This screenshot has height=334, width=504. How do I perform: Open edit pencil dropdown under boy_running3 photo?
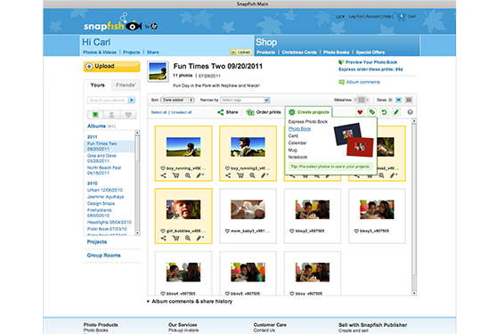point(264,175)
